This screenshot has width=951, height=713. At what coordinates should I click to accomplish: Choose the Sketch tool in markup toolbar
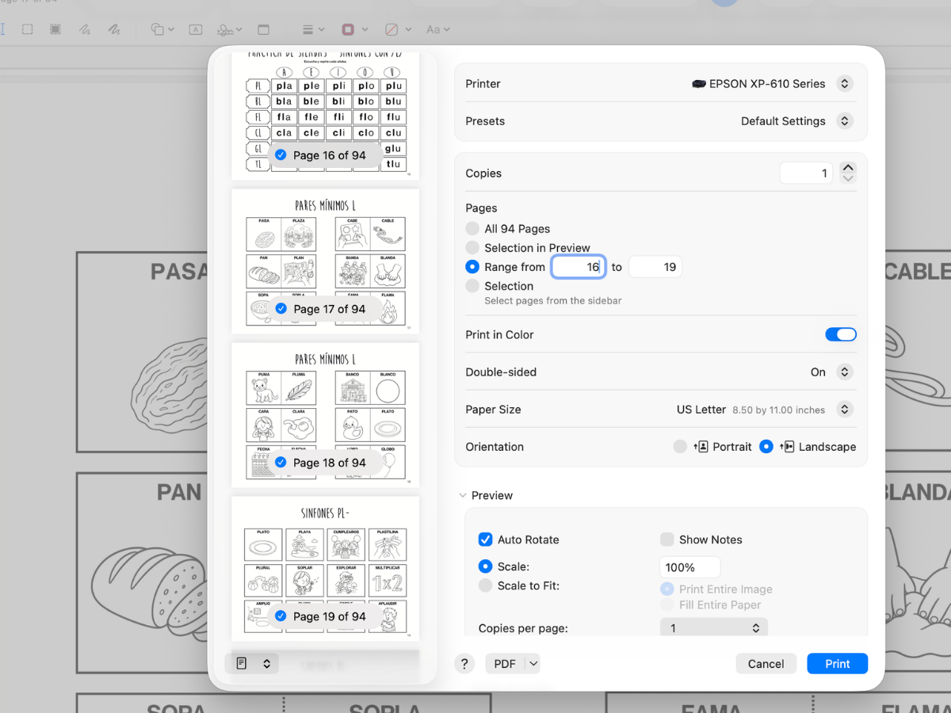84,29
